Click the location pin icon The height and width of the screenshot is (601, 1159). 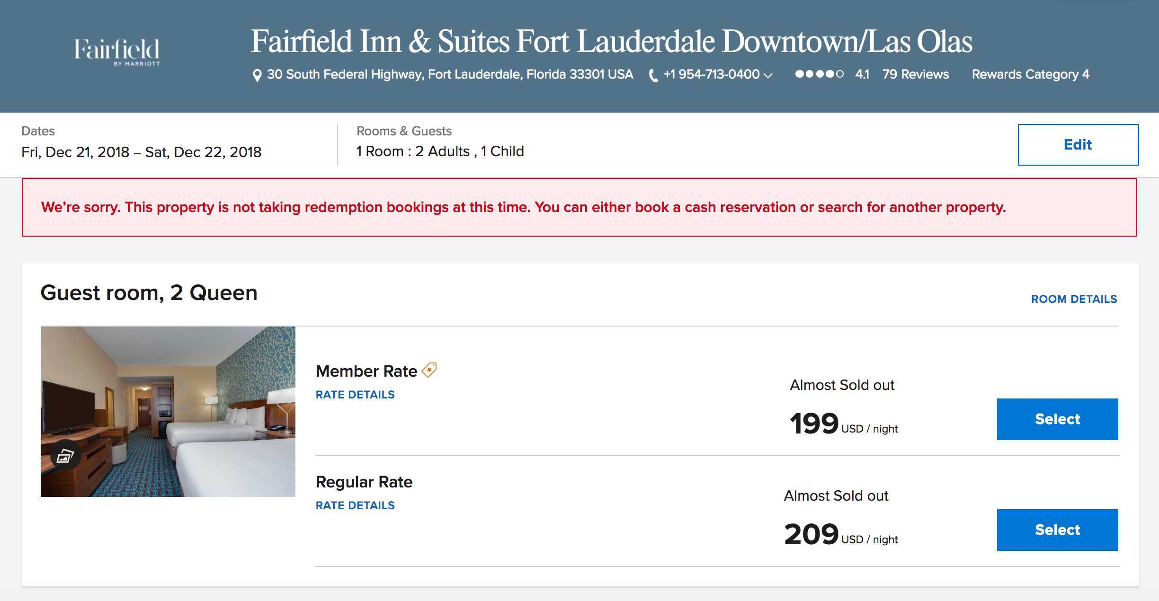coord(257,75)
